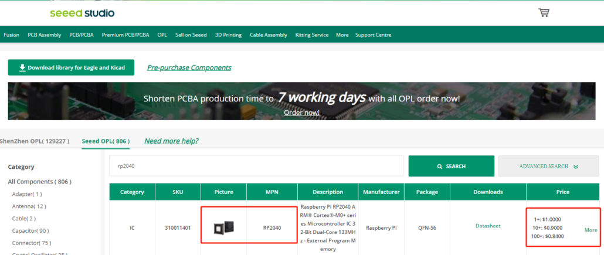Click Order now on the banner
604x255 pixels.
(301, 113)
